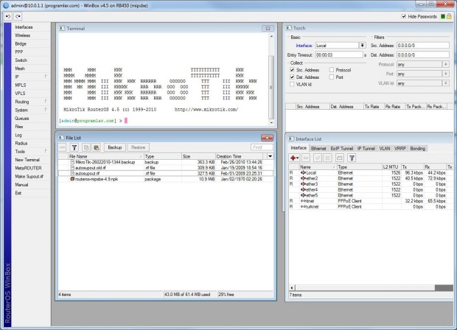Screen dimensions: 457x330
Task: Click the red plus add icon in Interface List
Action: [x=294, y=158]
